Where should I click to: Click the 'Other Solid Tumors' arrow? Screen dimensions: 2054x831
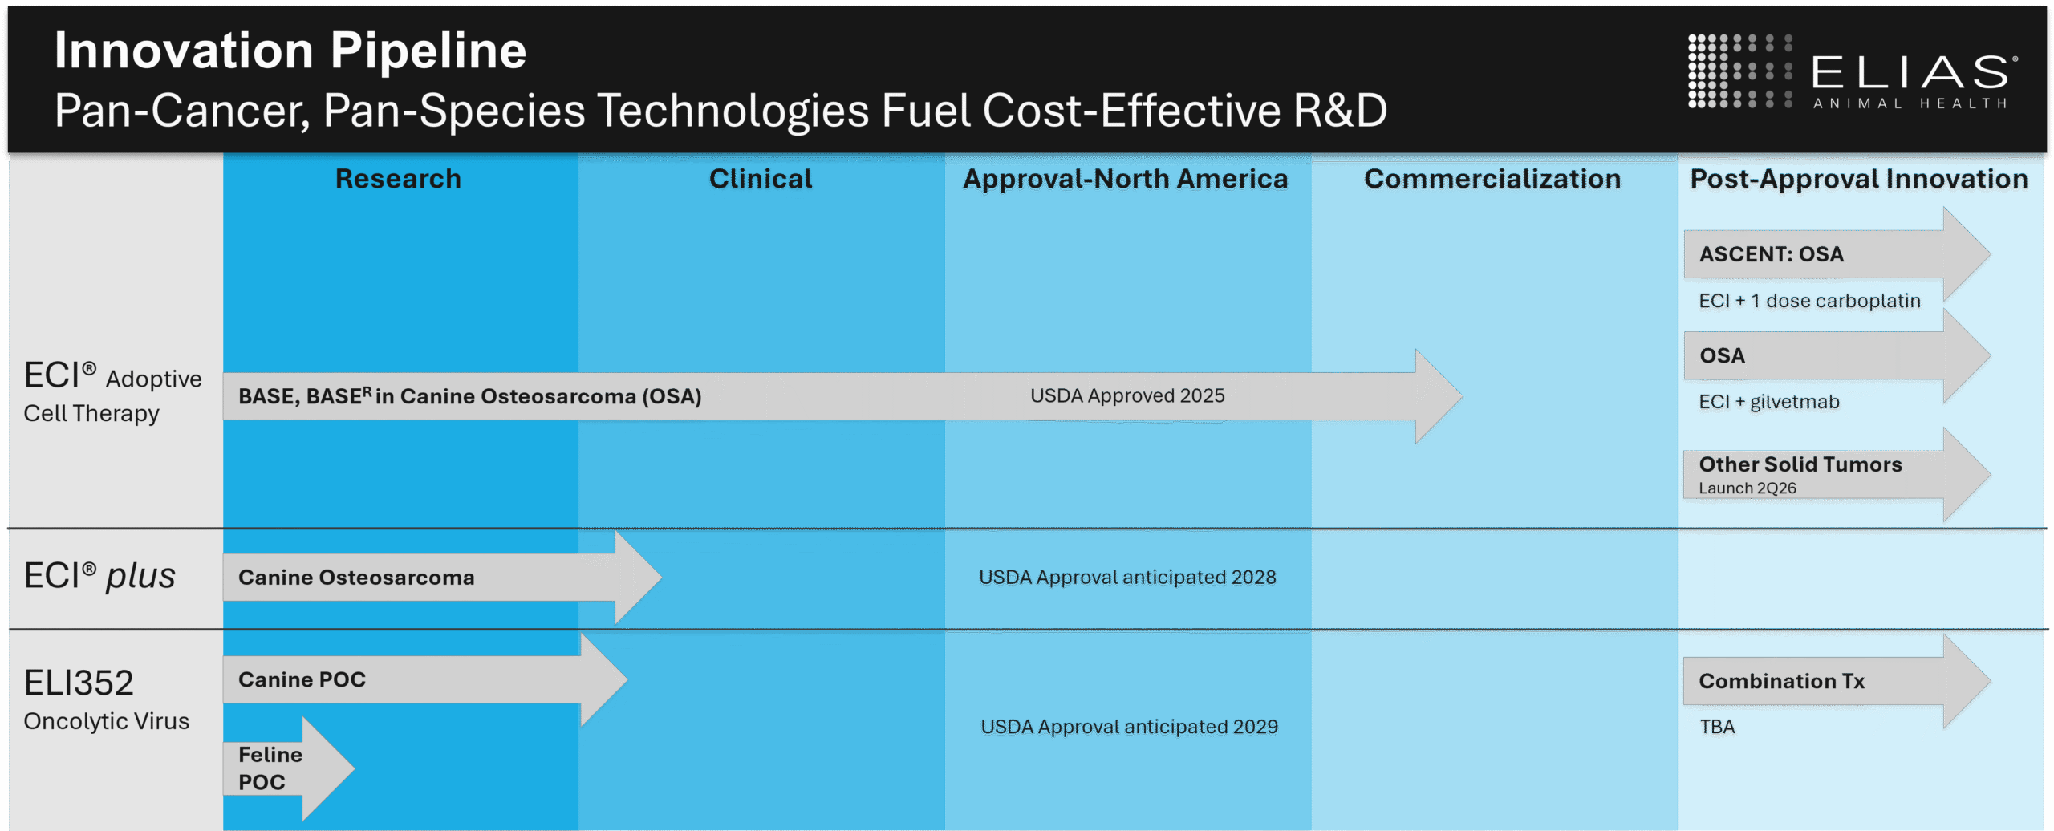point(1837,474)
